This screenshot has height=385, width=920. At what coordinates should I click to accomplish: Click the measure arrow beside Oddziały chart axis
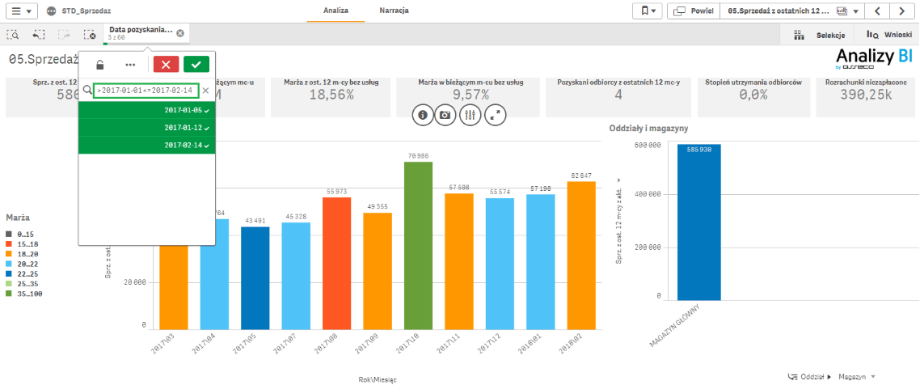pyautogui.click(x=619, y=180)
